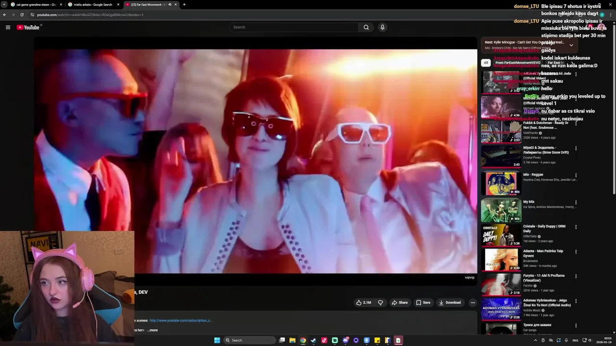Like the video with thumbs-up button
Screen dimensions: 616x346
click(363, 303)
